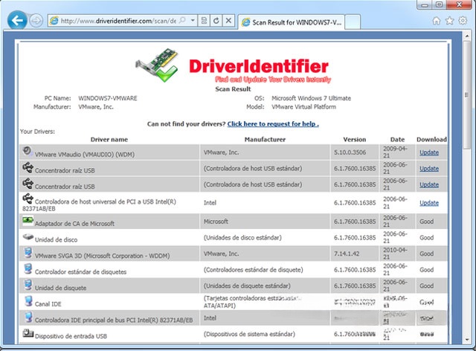Click 'Version' column header
Image resolution: width=476 pixels, height=351 pixels.
click(x=355, y=139)
